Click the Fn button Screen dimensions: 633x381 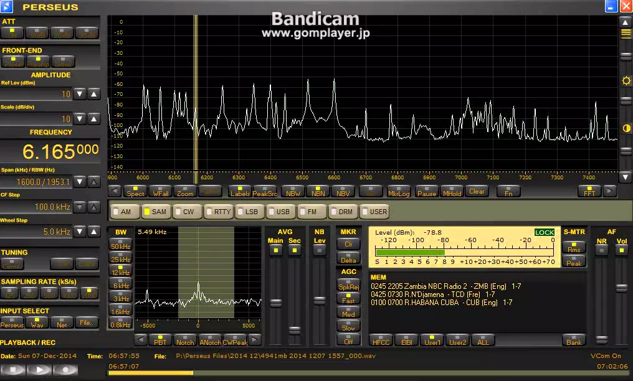click(508, 192)
